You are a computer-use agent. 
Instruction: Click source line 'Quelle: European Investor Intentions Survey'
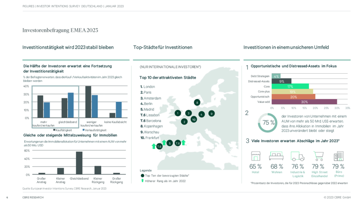pyautogui.click(x=64, y=188)
